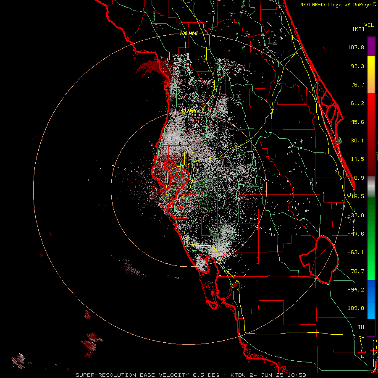The width and height of the screenshot is (378, 378).
Task: Select the -78.7 legend value
Action: click(x=356, y=271)
